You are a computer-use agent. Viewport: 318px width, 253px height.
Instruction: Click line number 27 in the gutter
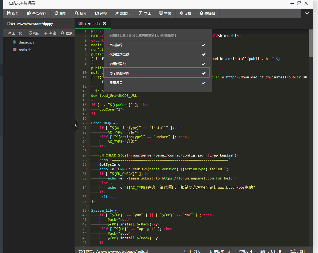click(x=84, y=155)
